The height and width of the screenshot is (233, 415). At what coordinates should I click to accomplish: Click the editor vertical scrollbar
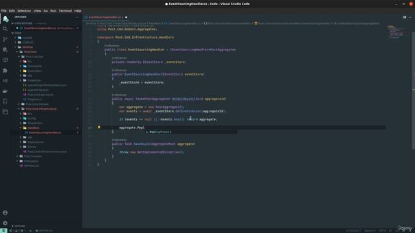click(413, 90)
